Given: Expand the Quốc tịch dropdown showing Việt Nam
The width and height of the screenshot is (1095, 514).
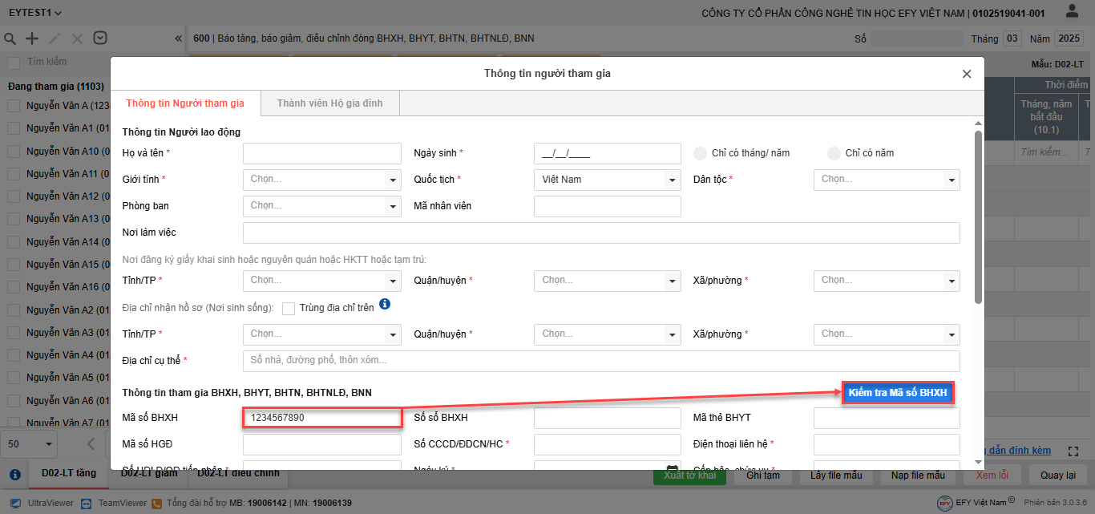Looking at the screenshot, I should point(607,180).
